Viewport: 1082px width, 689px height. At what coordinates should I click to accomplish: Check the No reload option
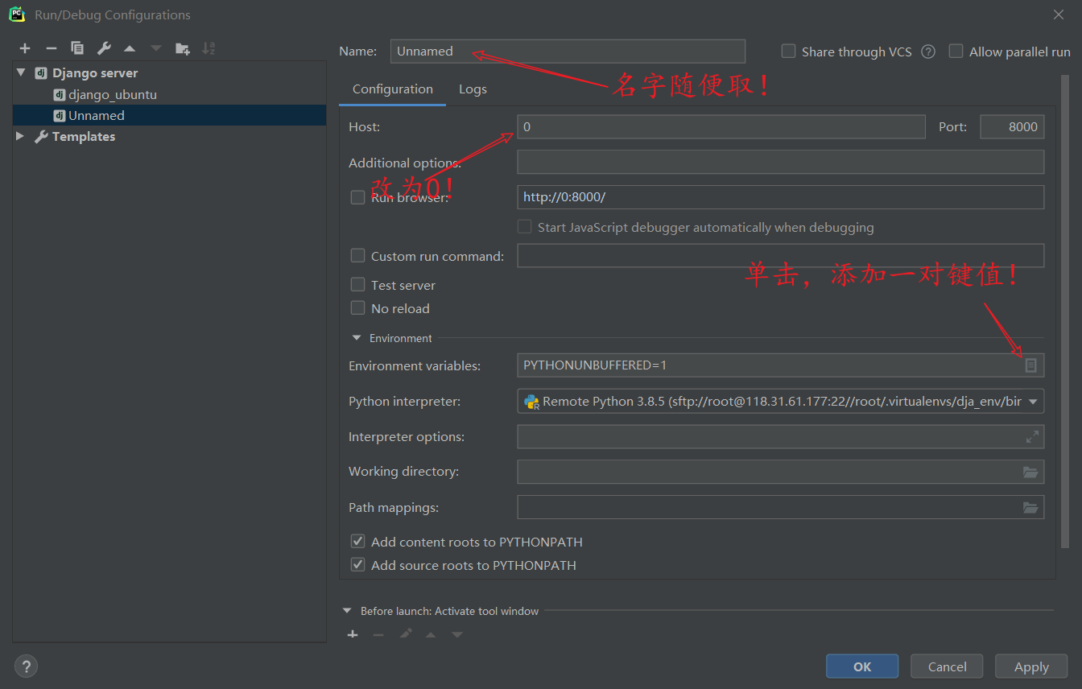[358, 308]
